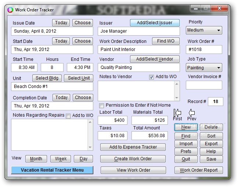The image size is (238, 187).
Task: Open Work Order Report
Action: [199, 170]
